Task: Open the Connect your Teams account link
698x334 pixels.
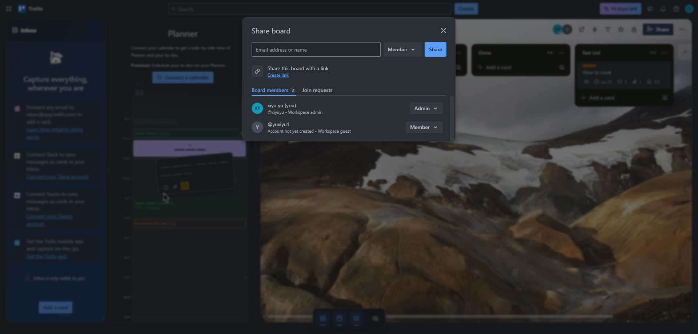Action: [49, 220]
